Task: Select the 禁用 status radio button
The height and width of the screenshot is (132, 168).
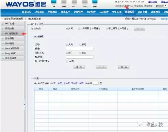Action: tap(80, 45)
